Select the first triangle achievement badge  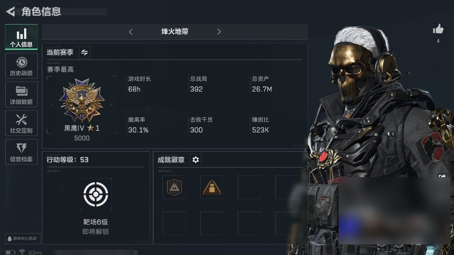coord(174,187)
